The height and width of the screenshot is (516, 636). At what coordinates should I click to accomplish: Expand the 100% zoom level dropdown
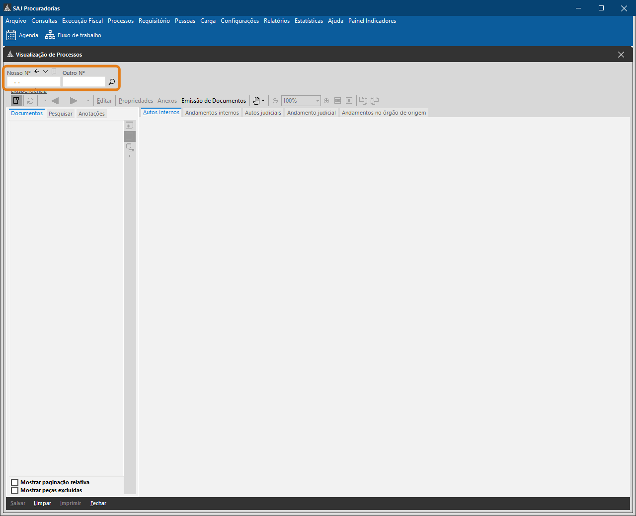tap(318, 101)
